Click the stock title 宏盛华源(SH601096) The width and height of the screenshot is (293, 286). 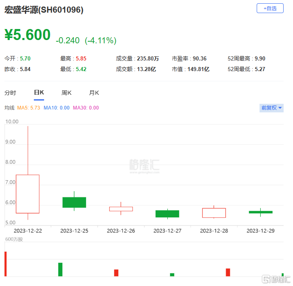[44, 10]
